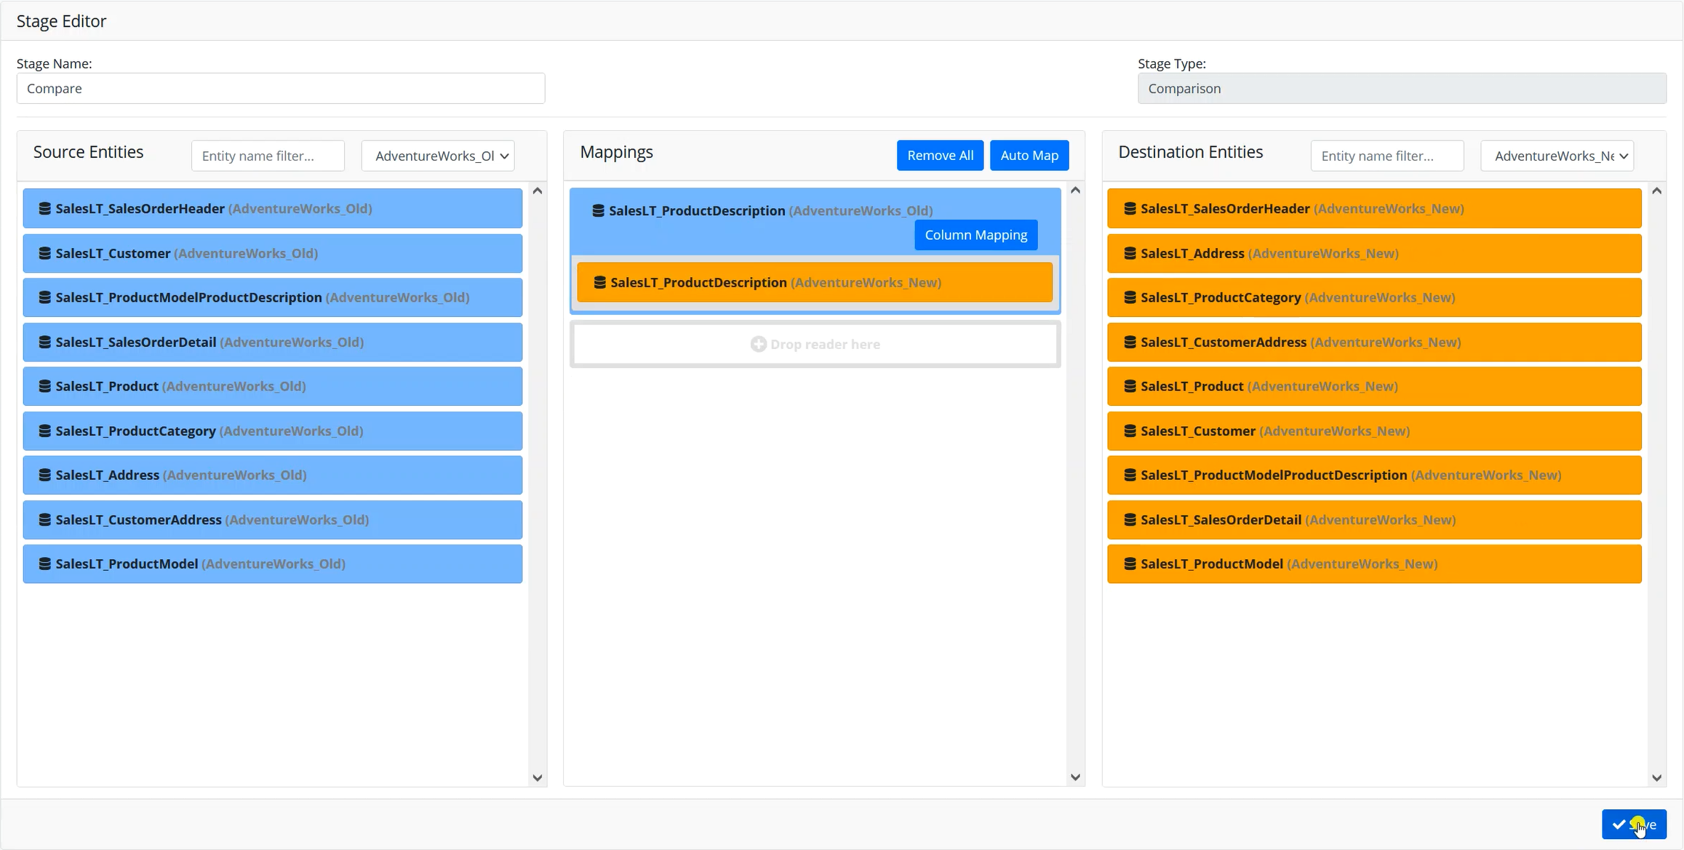Click database icon of source SalesLT_ProductModel
Image resolution: width=1684 pixels, height=850 pixels.
(x=44, y=564)
